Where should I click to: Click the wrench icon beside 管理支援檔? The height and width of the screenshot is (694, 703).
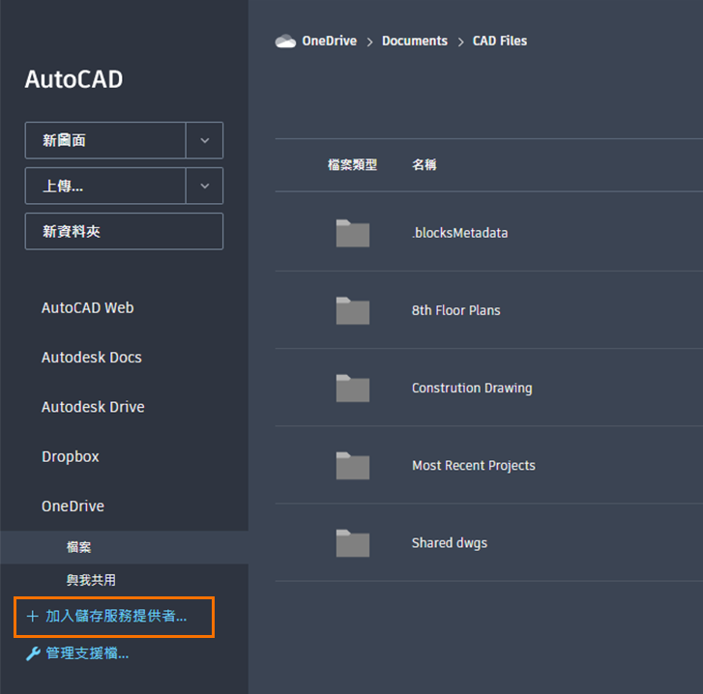[x=33, y=653]
